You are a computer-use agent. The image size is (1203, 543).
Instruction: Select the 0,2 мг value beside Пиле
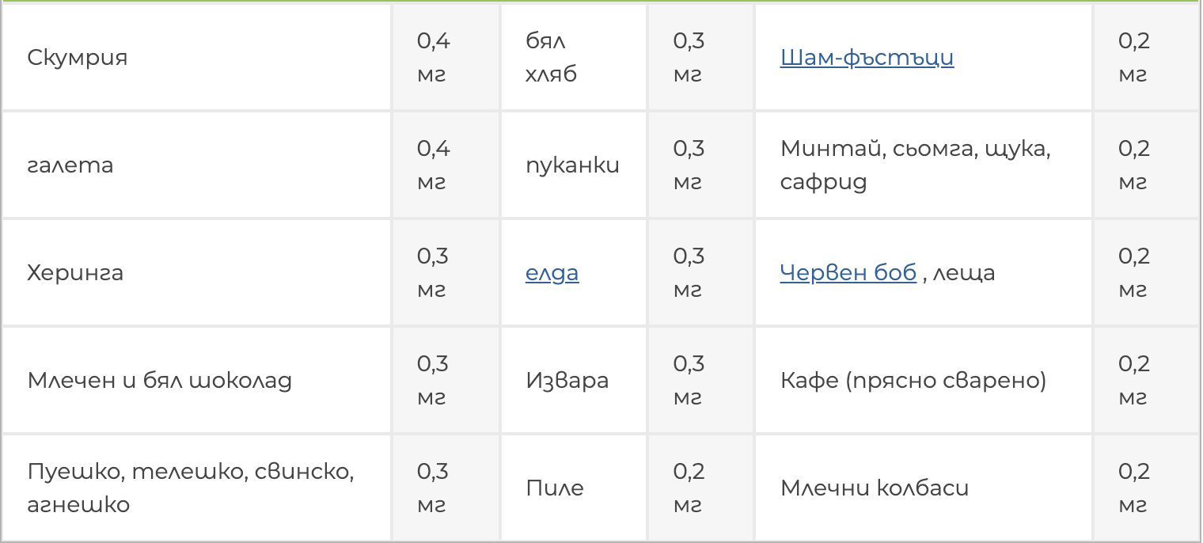click(x=689, y=488)
